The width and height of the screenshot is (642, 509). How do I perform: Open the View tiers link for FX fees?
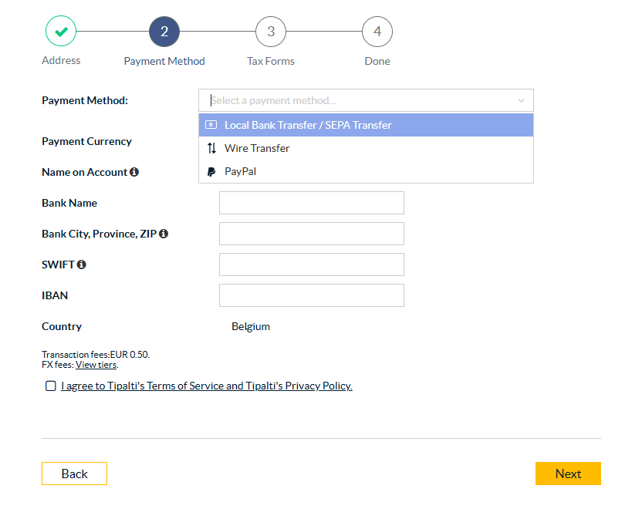point(96,365)
